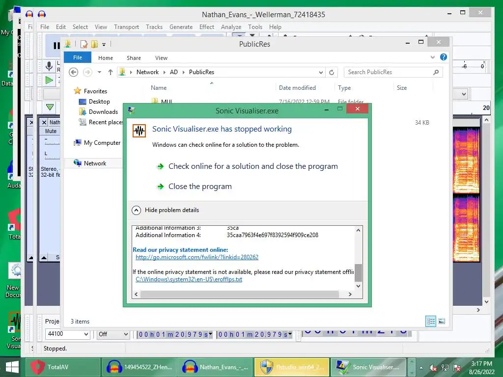Viewport: 503px width, 377px height.
Task: Open the Analyze menu in Audacity
Action: pyautogui.click(x=231, y=27)
